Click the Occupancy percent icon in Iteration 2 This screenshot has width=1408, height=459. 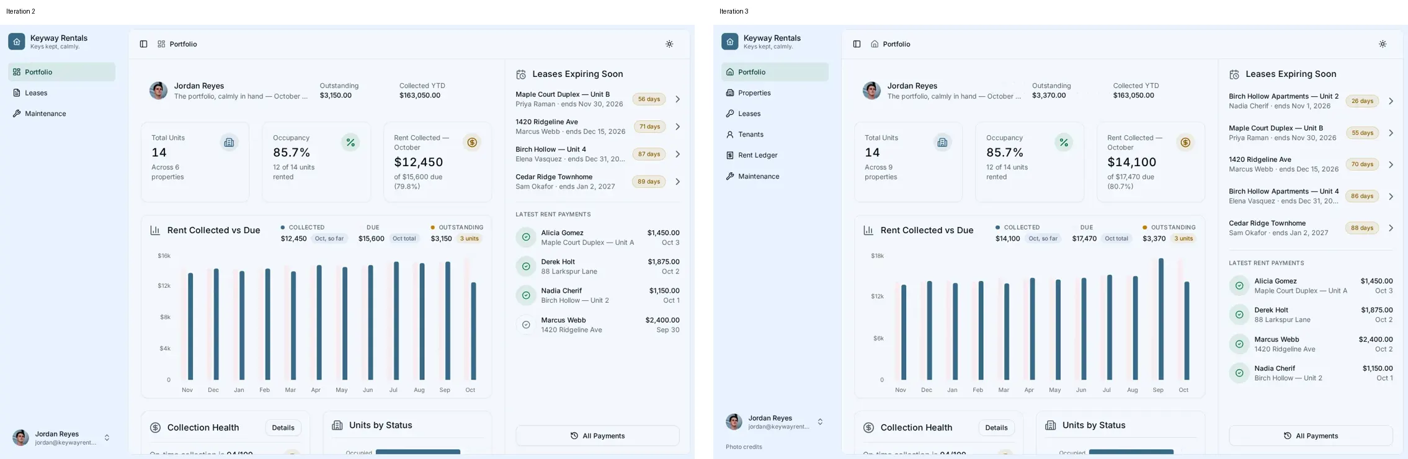pyautogui.click(x=350, y=143)
